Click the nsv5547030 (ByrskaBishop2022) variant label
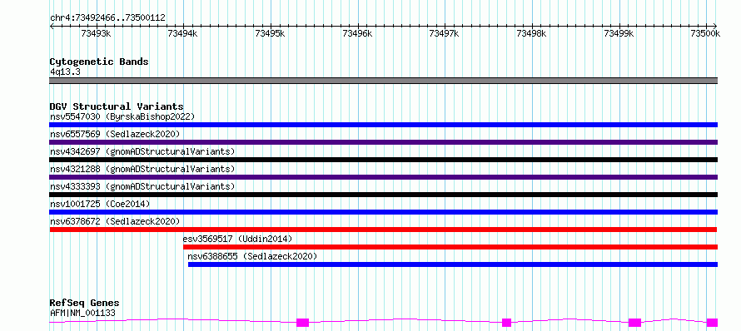 coord(122,116)
